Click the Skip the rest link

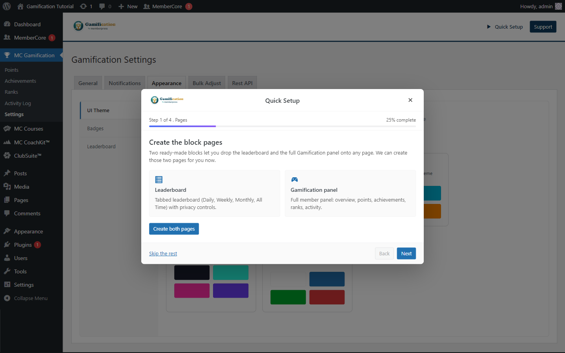tap(163, 253)
